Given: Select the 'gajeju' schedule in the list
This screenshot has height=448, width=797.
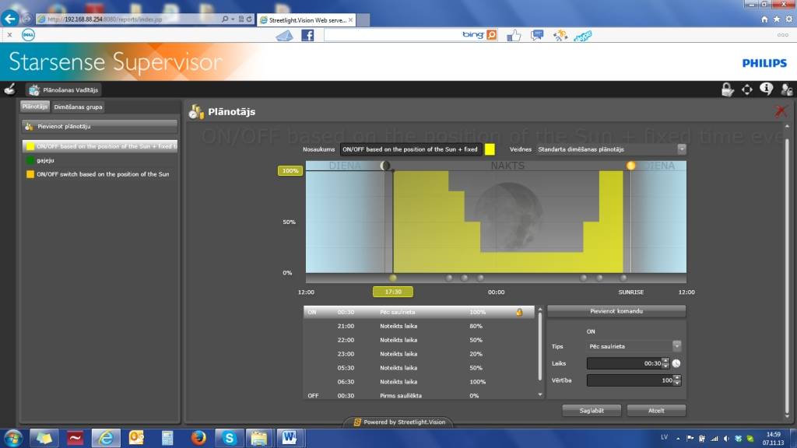Looking at the screenshot, I should [100, 160].
